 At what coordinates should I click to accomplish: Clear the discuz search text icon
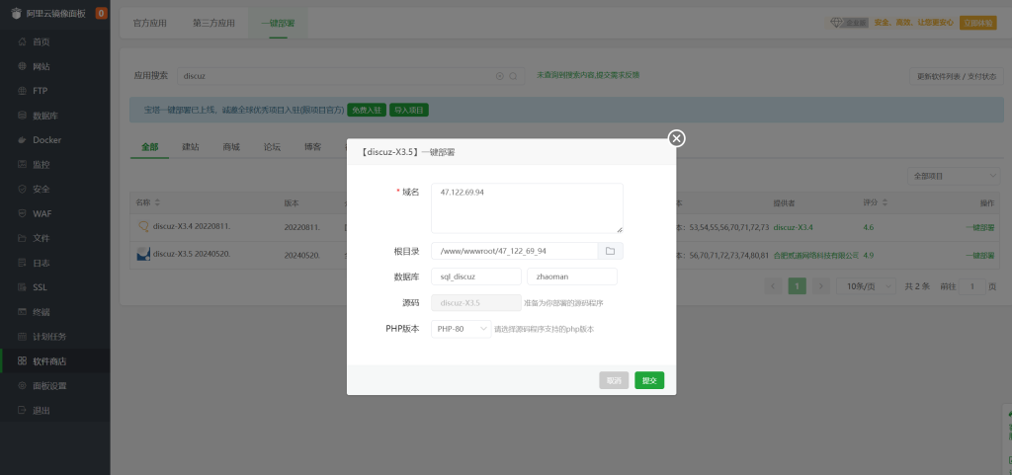[x=499, y=76]
